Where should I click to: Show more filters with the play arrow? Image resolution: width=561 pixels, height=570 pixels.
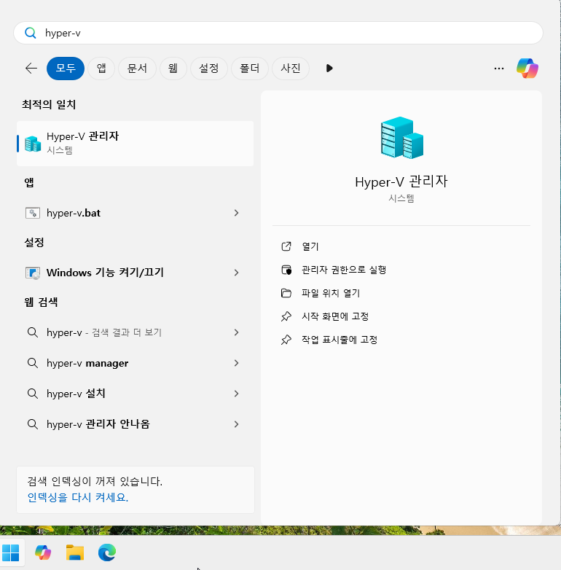pos(329,68)
